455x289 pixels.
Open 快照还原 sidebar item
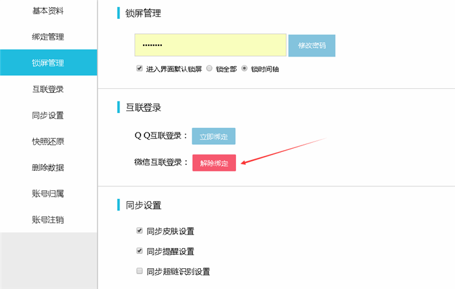(48, 141)
